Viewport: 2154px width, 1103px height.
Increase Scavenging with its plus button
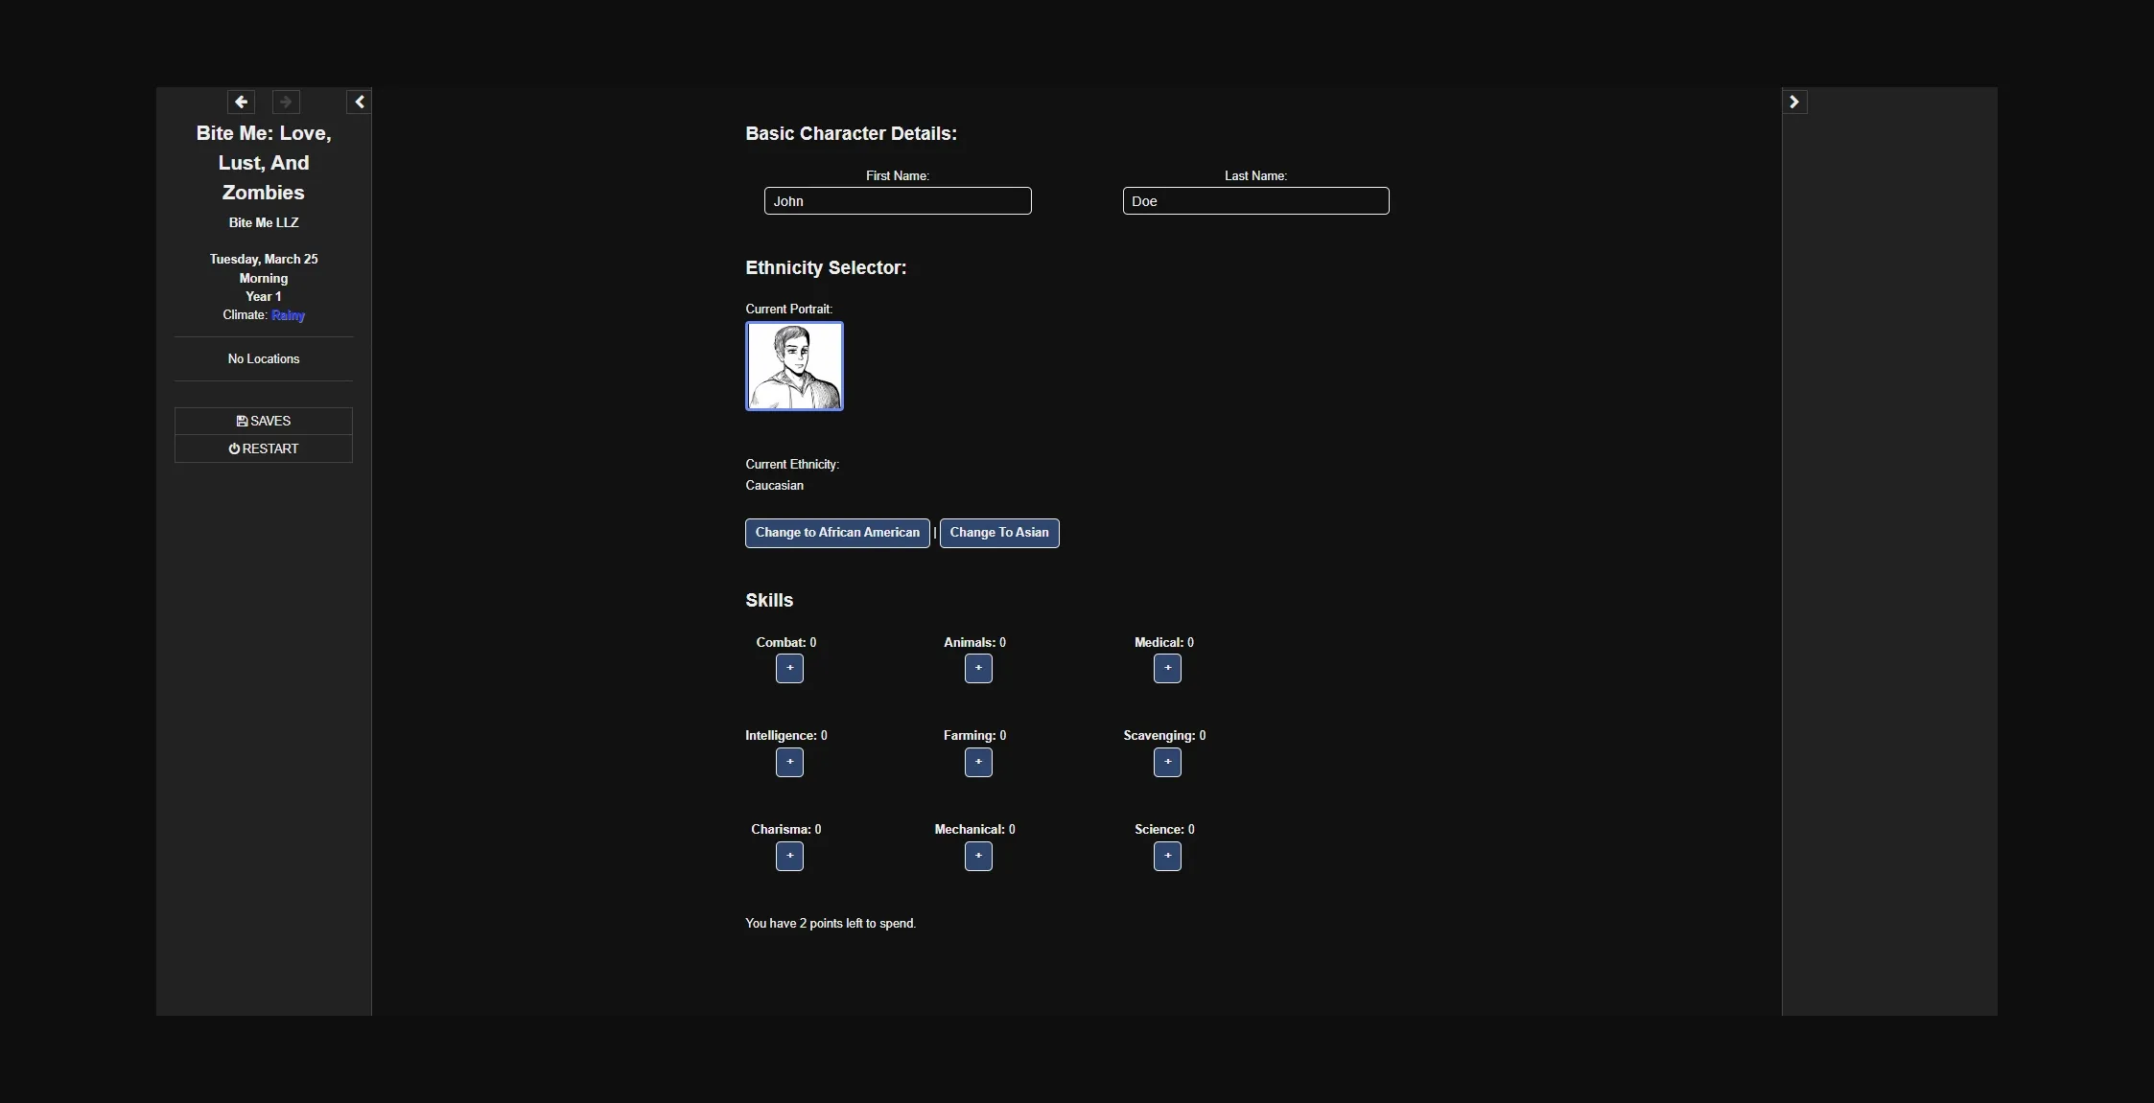click(1167, 762)
